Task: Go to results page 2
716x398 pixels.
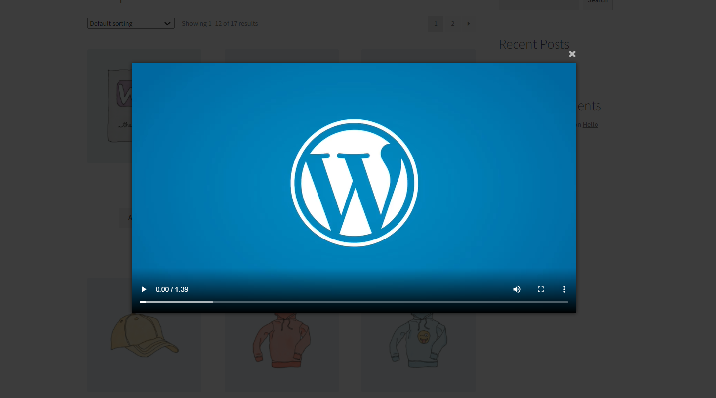Action: pyautogui.click(x=452, y=23)
